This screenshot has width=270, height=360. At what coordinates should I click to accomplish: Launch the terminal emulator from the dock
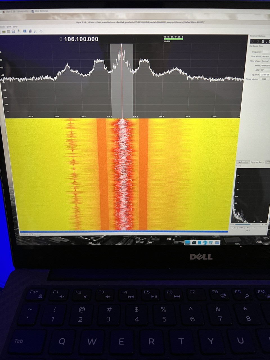[x=194, y=242]
